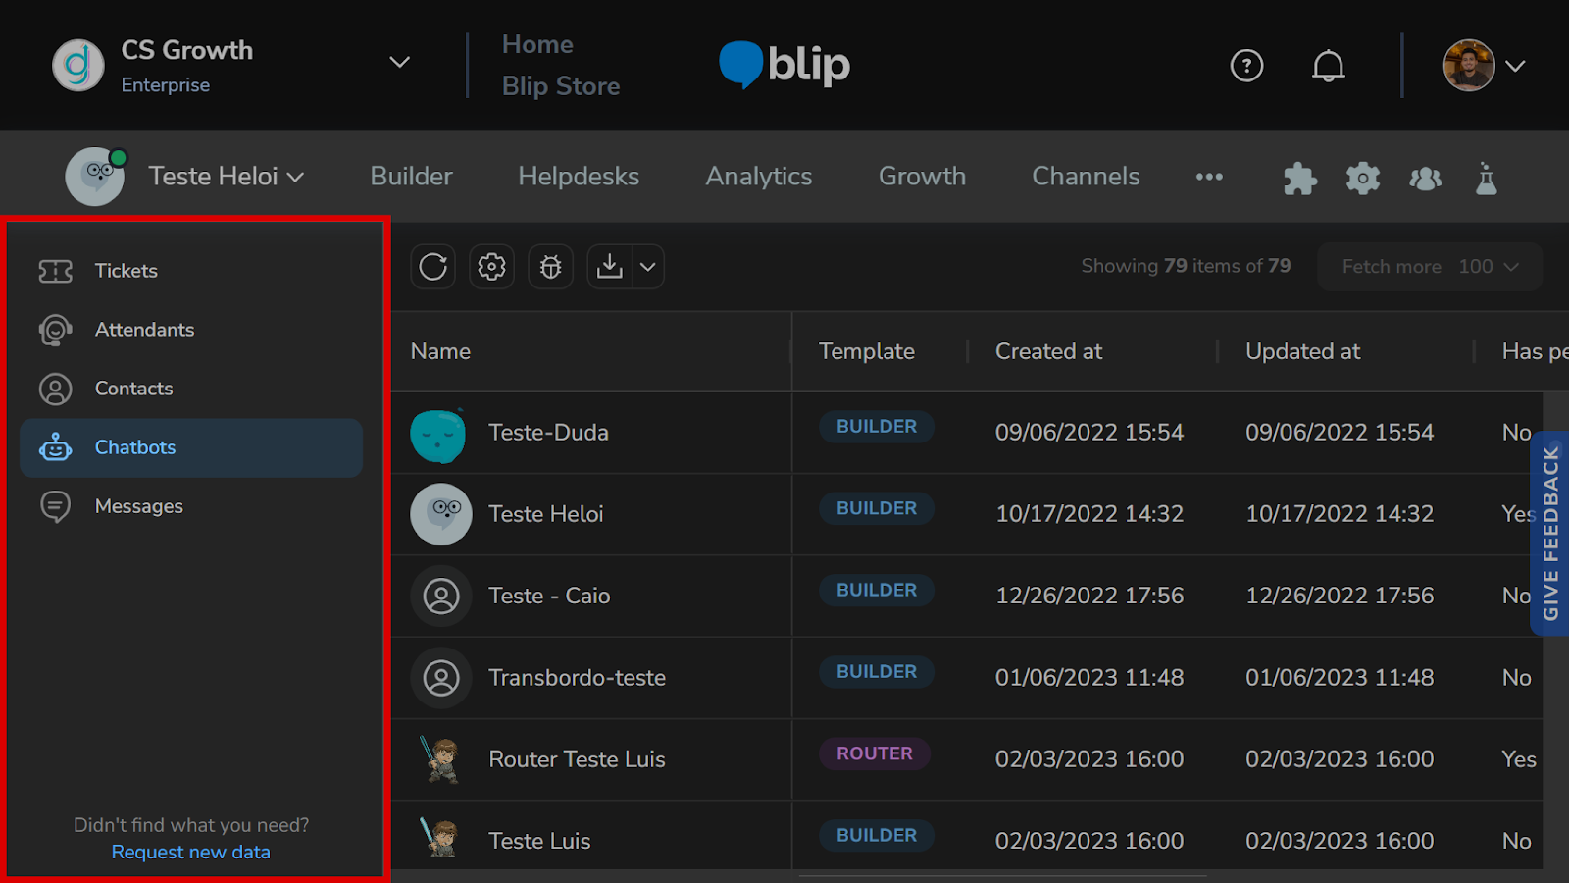Open the Helpdesks tab
This screenshot has width=1569, height=883.
(579, 177)
